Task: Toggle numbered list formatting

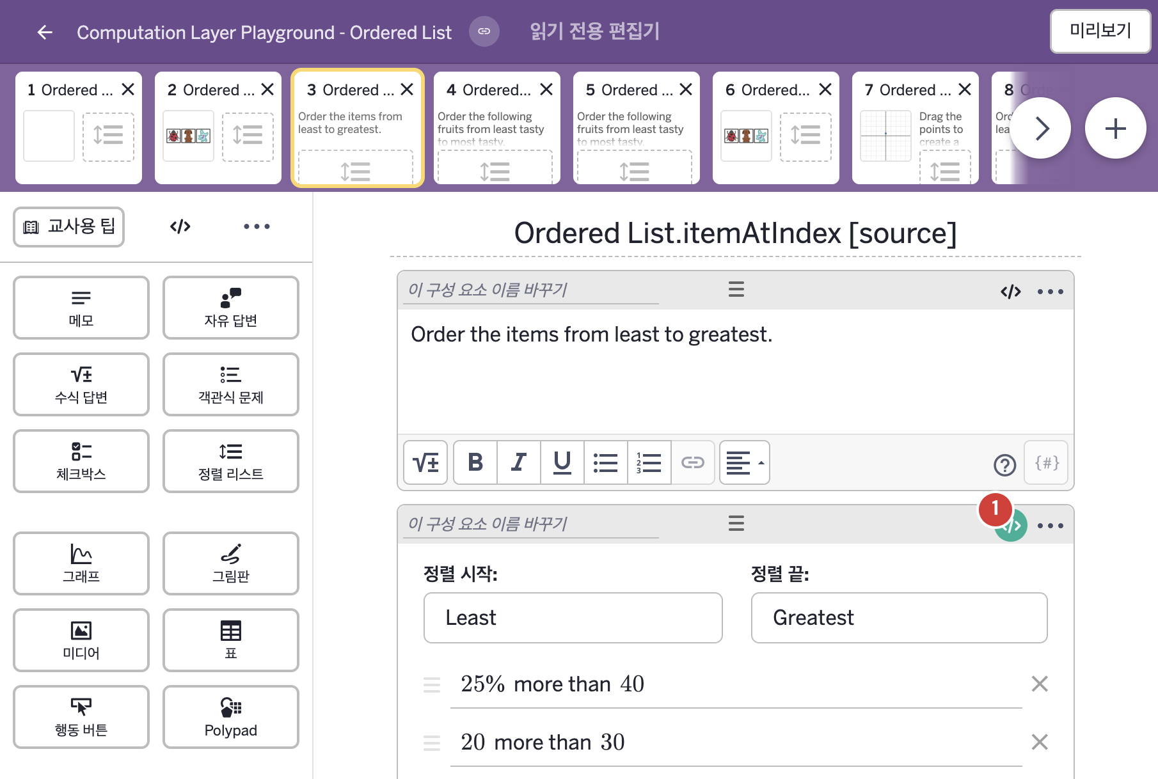Action: [649, 462]
